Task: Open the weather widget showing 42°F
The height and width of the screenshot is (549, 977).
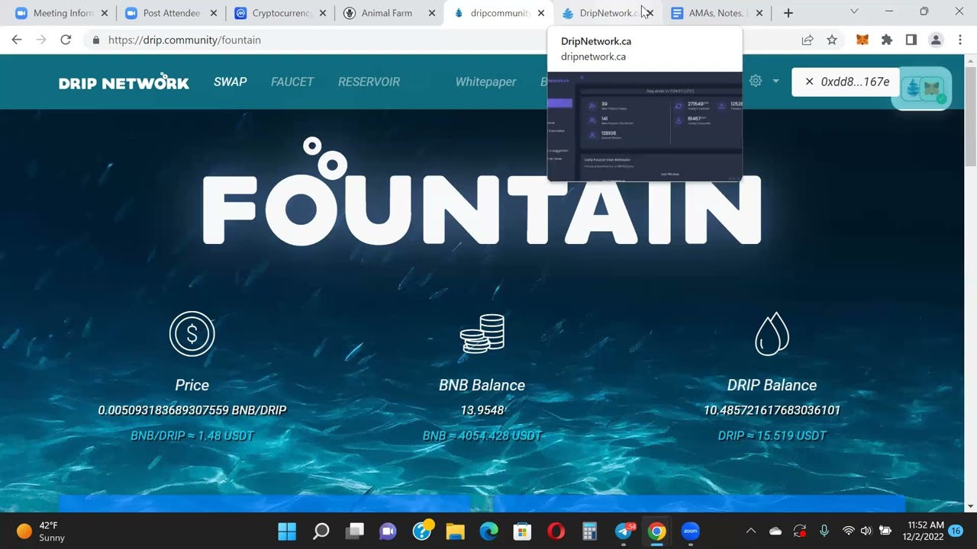Action: tap(41, 531)
